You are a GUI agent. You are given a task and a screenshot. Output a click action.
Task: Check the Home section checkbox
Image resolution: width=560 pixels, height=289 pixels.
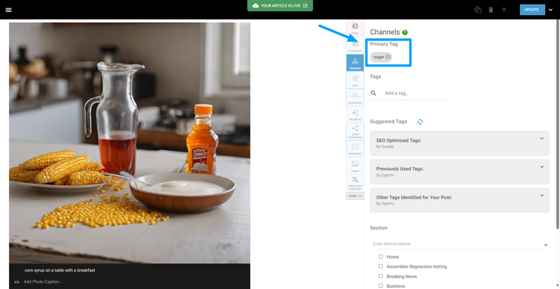381,256
